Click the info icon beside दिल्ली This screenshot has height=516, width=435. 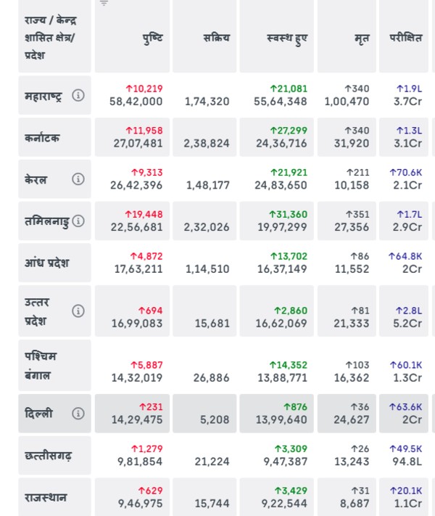click(78, 413)
